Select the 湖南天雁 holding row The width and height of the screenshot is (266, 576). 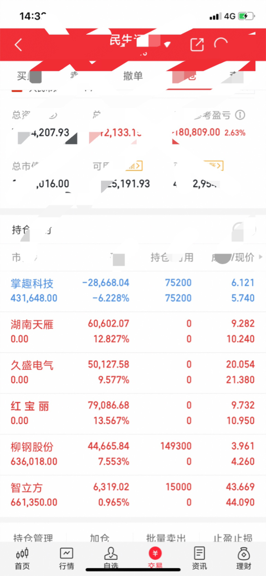click(x=133, y=332)
